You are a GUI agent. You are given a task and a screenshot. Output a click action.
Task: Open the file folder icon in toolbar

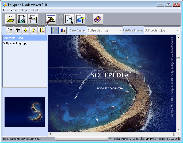10,19
